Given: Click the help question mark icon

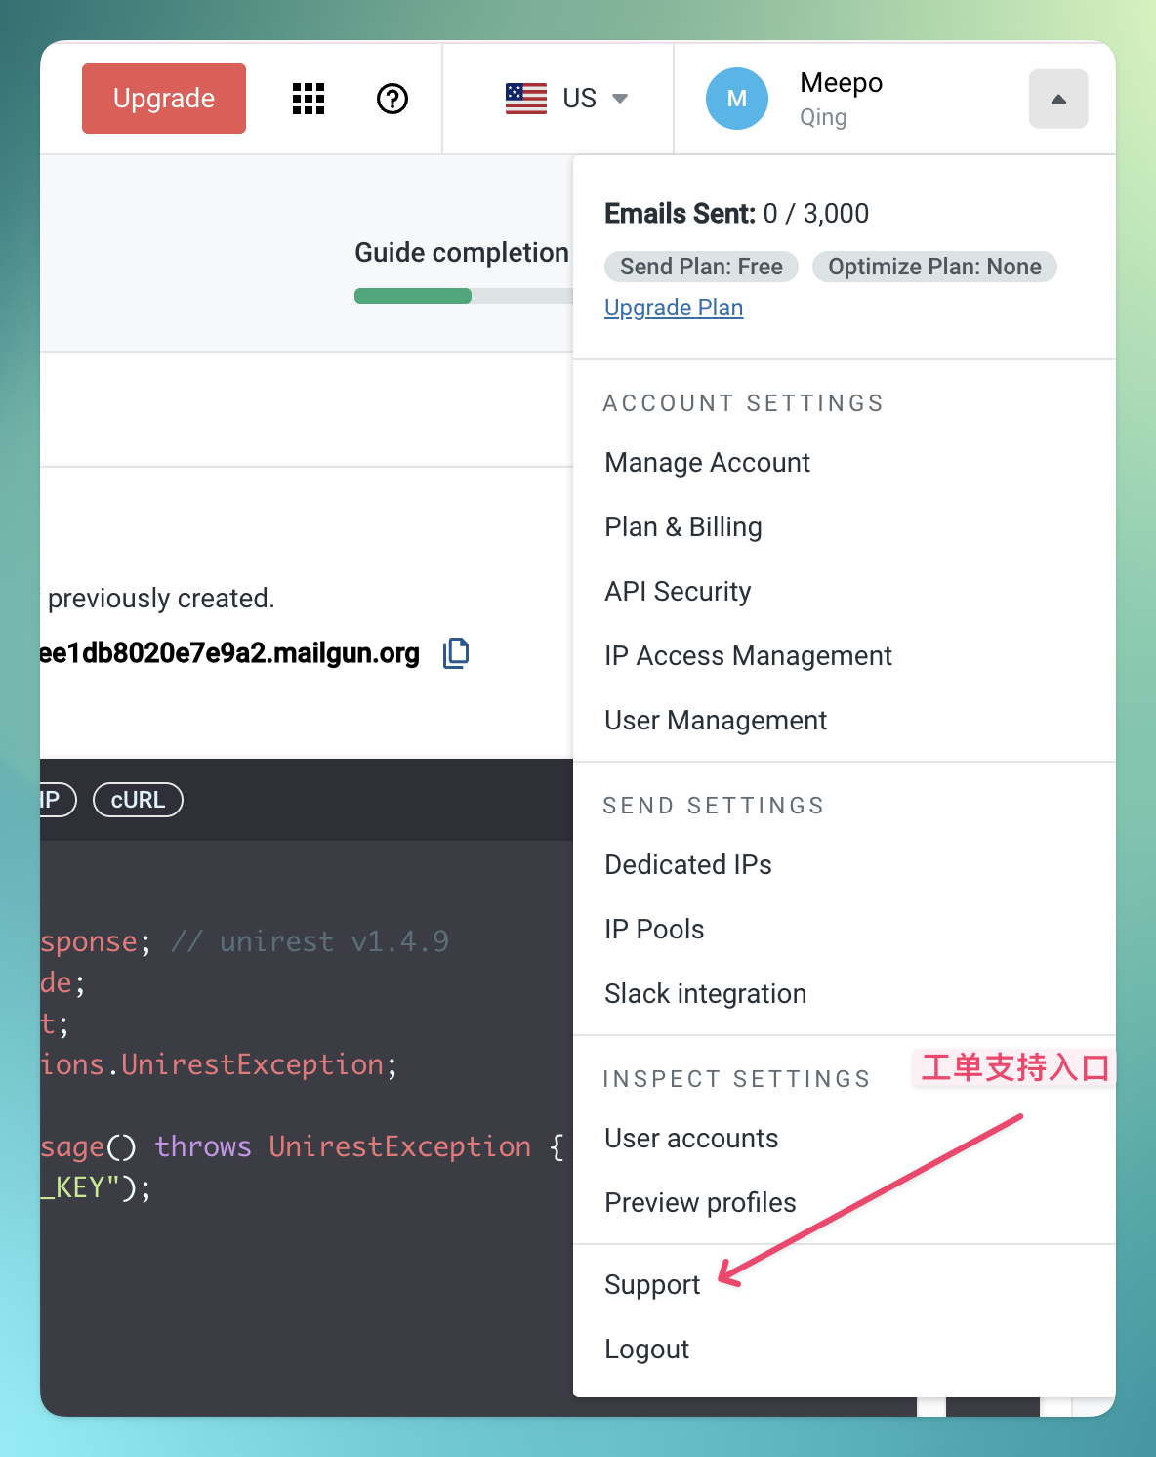Looking at the screenshot, I should (x=392, y=99).
